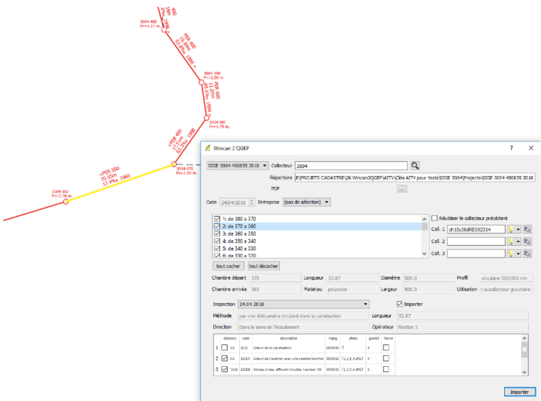Use map selection icon beside Coll. 2
The height and width of the screenshot is (401, 541).
pos(527,241)
